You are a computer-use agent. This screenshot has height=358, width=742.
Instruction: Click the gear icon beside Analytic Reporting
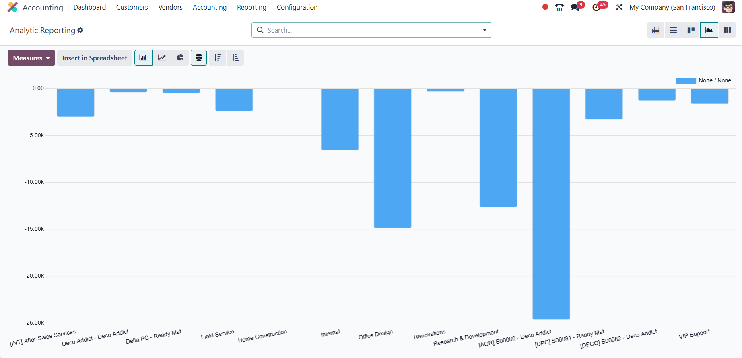[80, 30]
